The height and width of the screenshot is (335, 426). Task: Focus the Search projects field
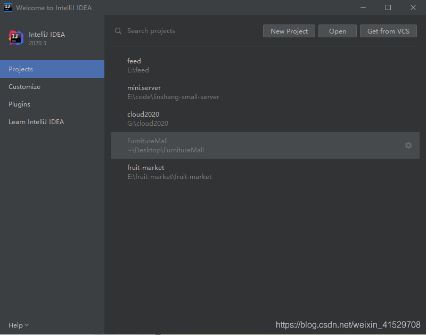(x=186, y=31)
